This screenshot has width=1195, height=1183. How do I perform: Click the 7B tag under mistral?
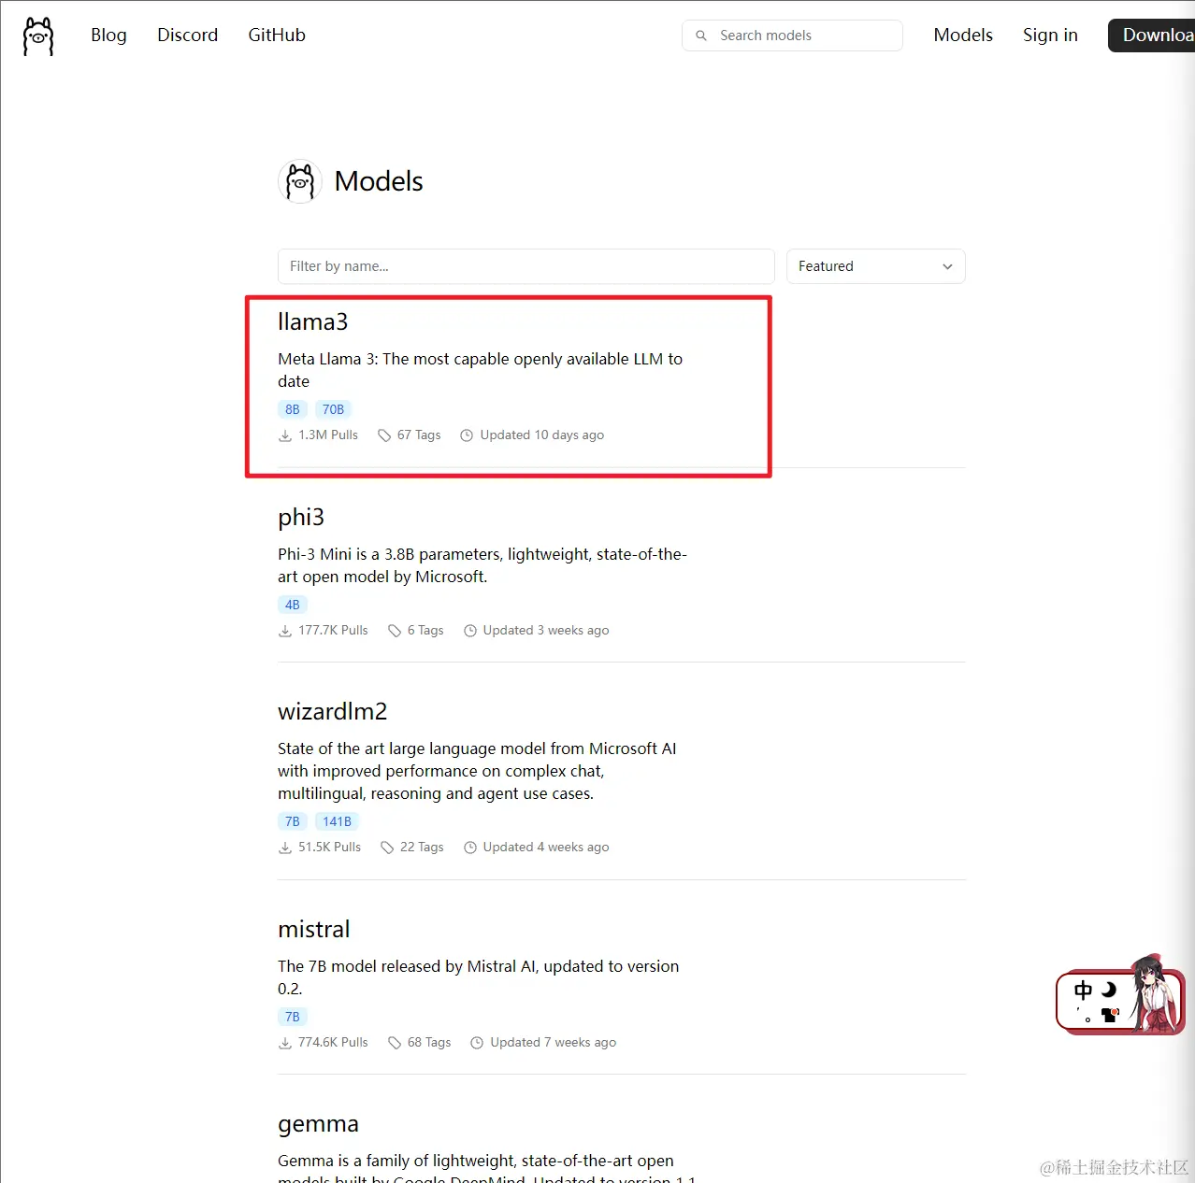[x=293, y=1017]
